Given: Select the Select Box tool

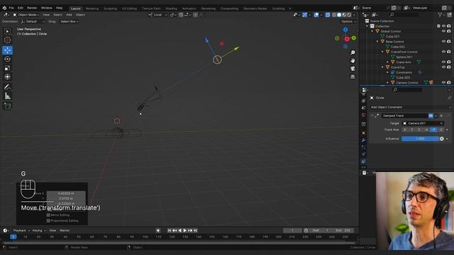Looking at the screenshot, I should coord(8,31).
